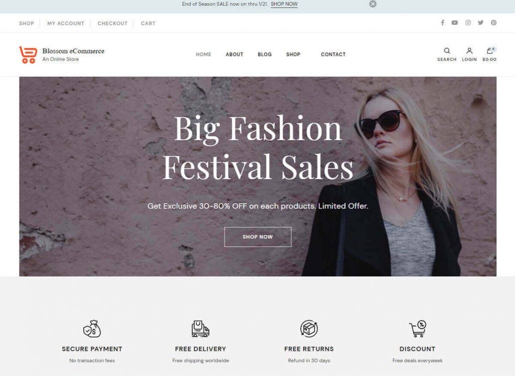Click the Secure Payment money bag icon
Viewport: 515px width, 376px height.
pyautogui.click(x=92, y=329)
